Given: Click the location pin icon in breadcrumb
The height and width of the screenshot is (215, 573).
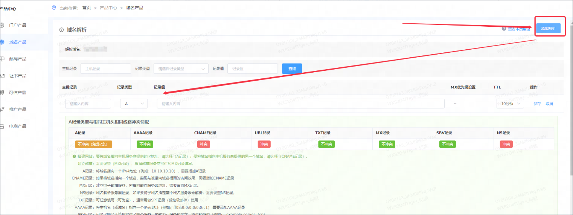Looking at the screenshot, I should tap(53, 8).
